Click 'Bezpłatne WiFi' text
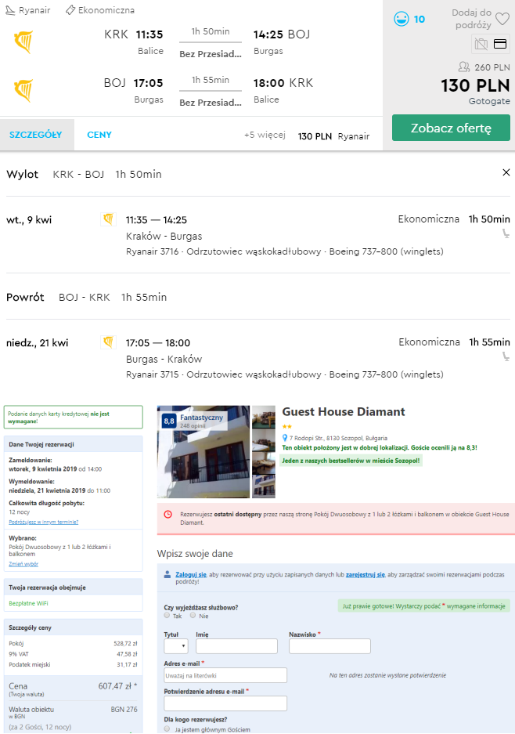Screen dimensions: 515x734 click(28, 603)
